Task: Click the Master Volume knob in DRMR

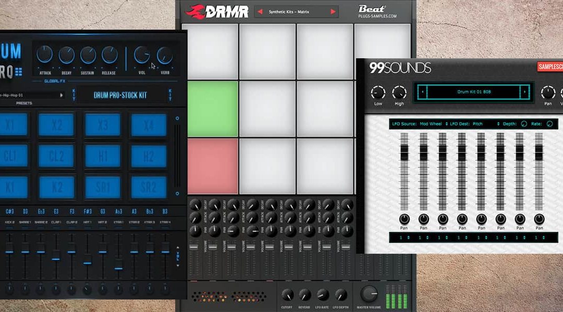Action: click(x=370, y=294)
